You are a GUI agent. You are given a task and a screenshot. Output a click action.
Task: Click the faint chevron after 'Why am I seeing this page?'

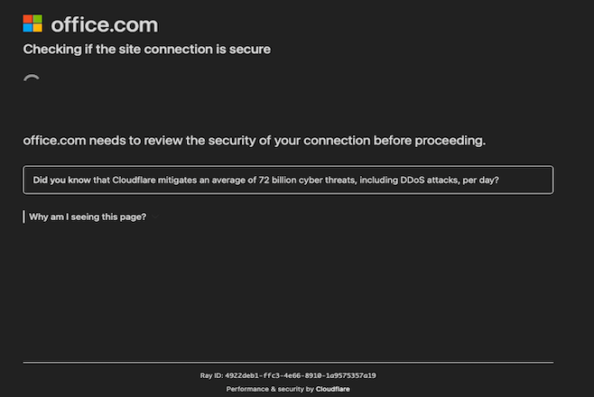click(155, 217)
